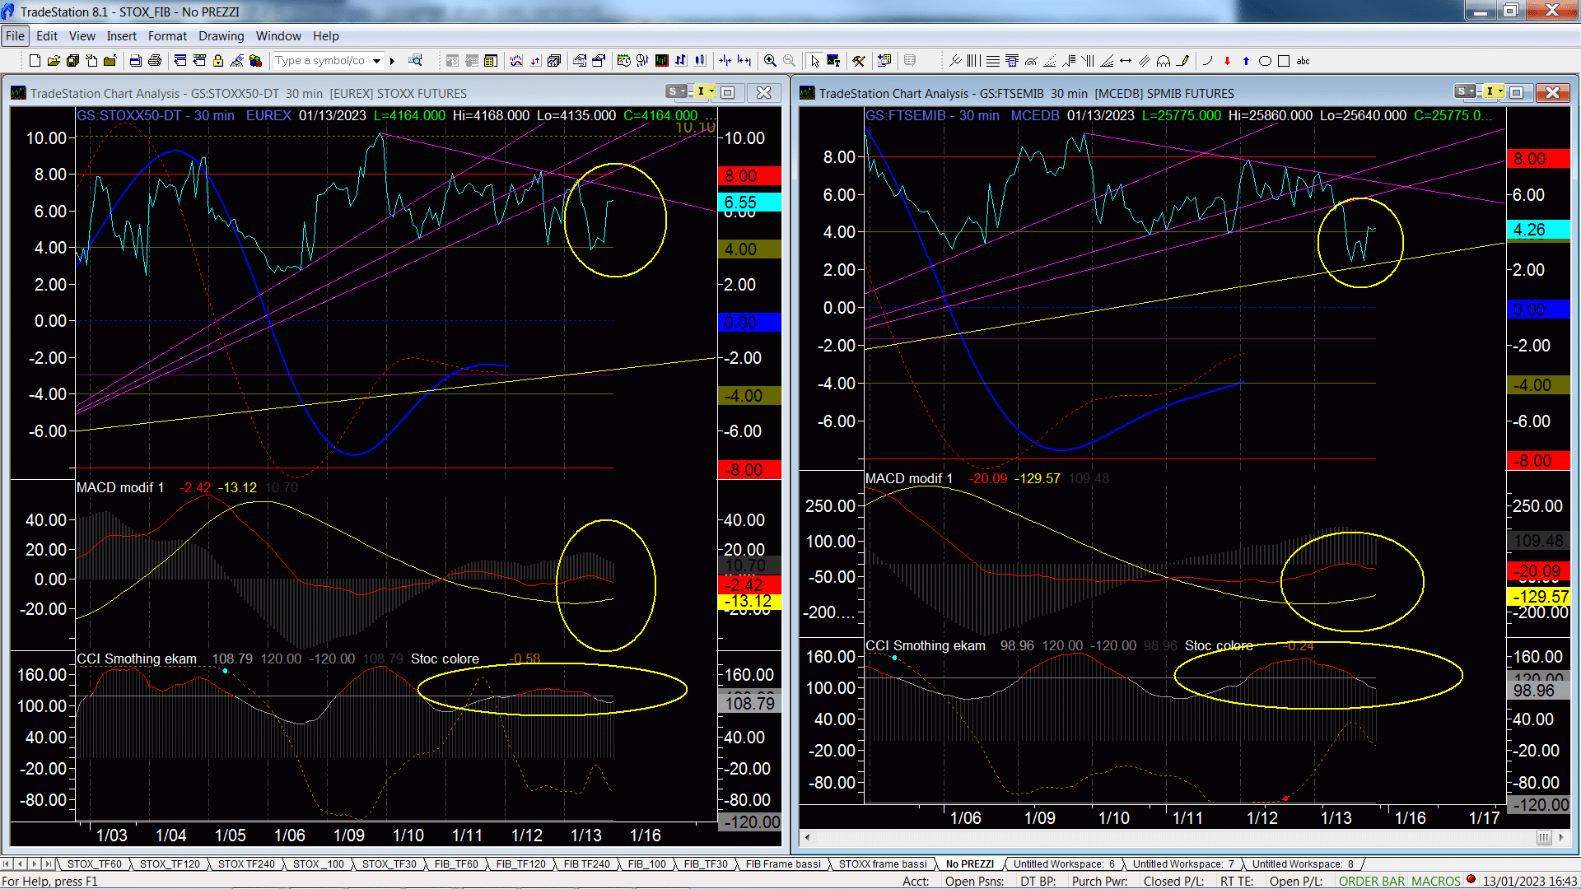The height and width of the screenshot is (889, 1581).
Task: Click FTSEMIB chart horizontal scrollbar right arrow
Action: [1561, 837]
